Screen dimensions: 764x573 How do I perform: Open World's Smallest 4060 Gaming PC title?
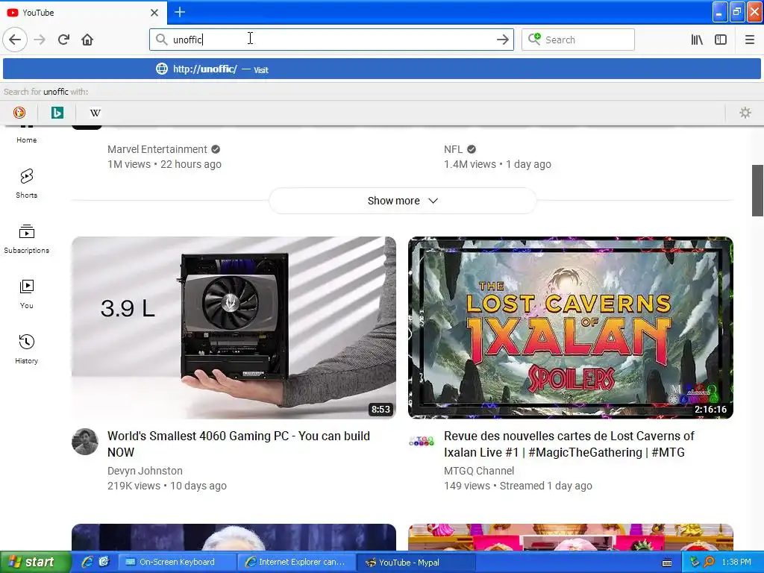[238, 444]
